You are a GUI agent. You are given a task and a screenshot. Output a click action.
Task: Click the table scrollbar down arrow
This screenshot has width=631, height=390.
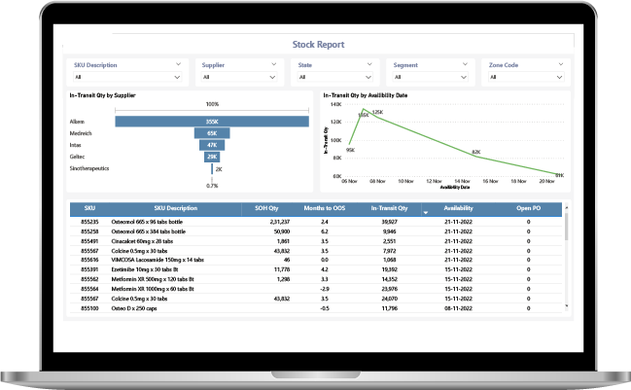coord(567,306)
